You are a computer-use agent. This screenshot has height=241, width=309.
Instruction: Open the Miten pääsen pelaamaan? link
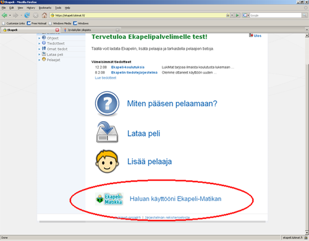[x=172, y=104]
